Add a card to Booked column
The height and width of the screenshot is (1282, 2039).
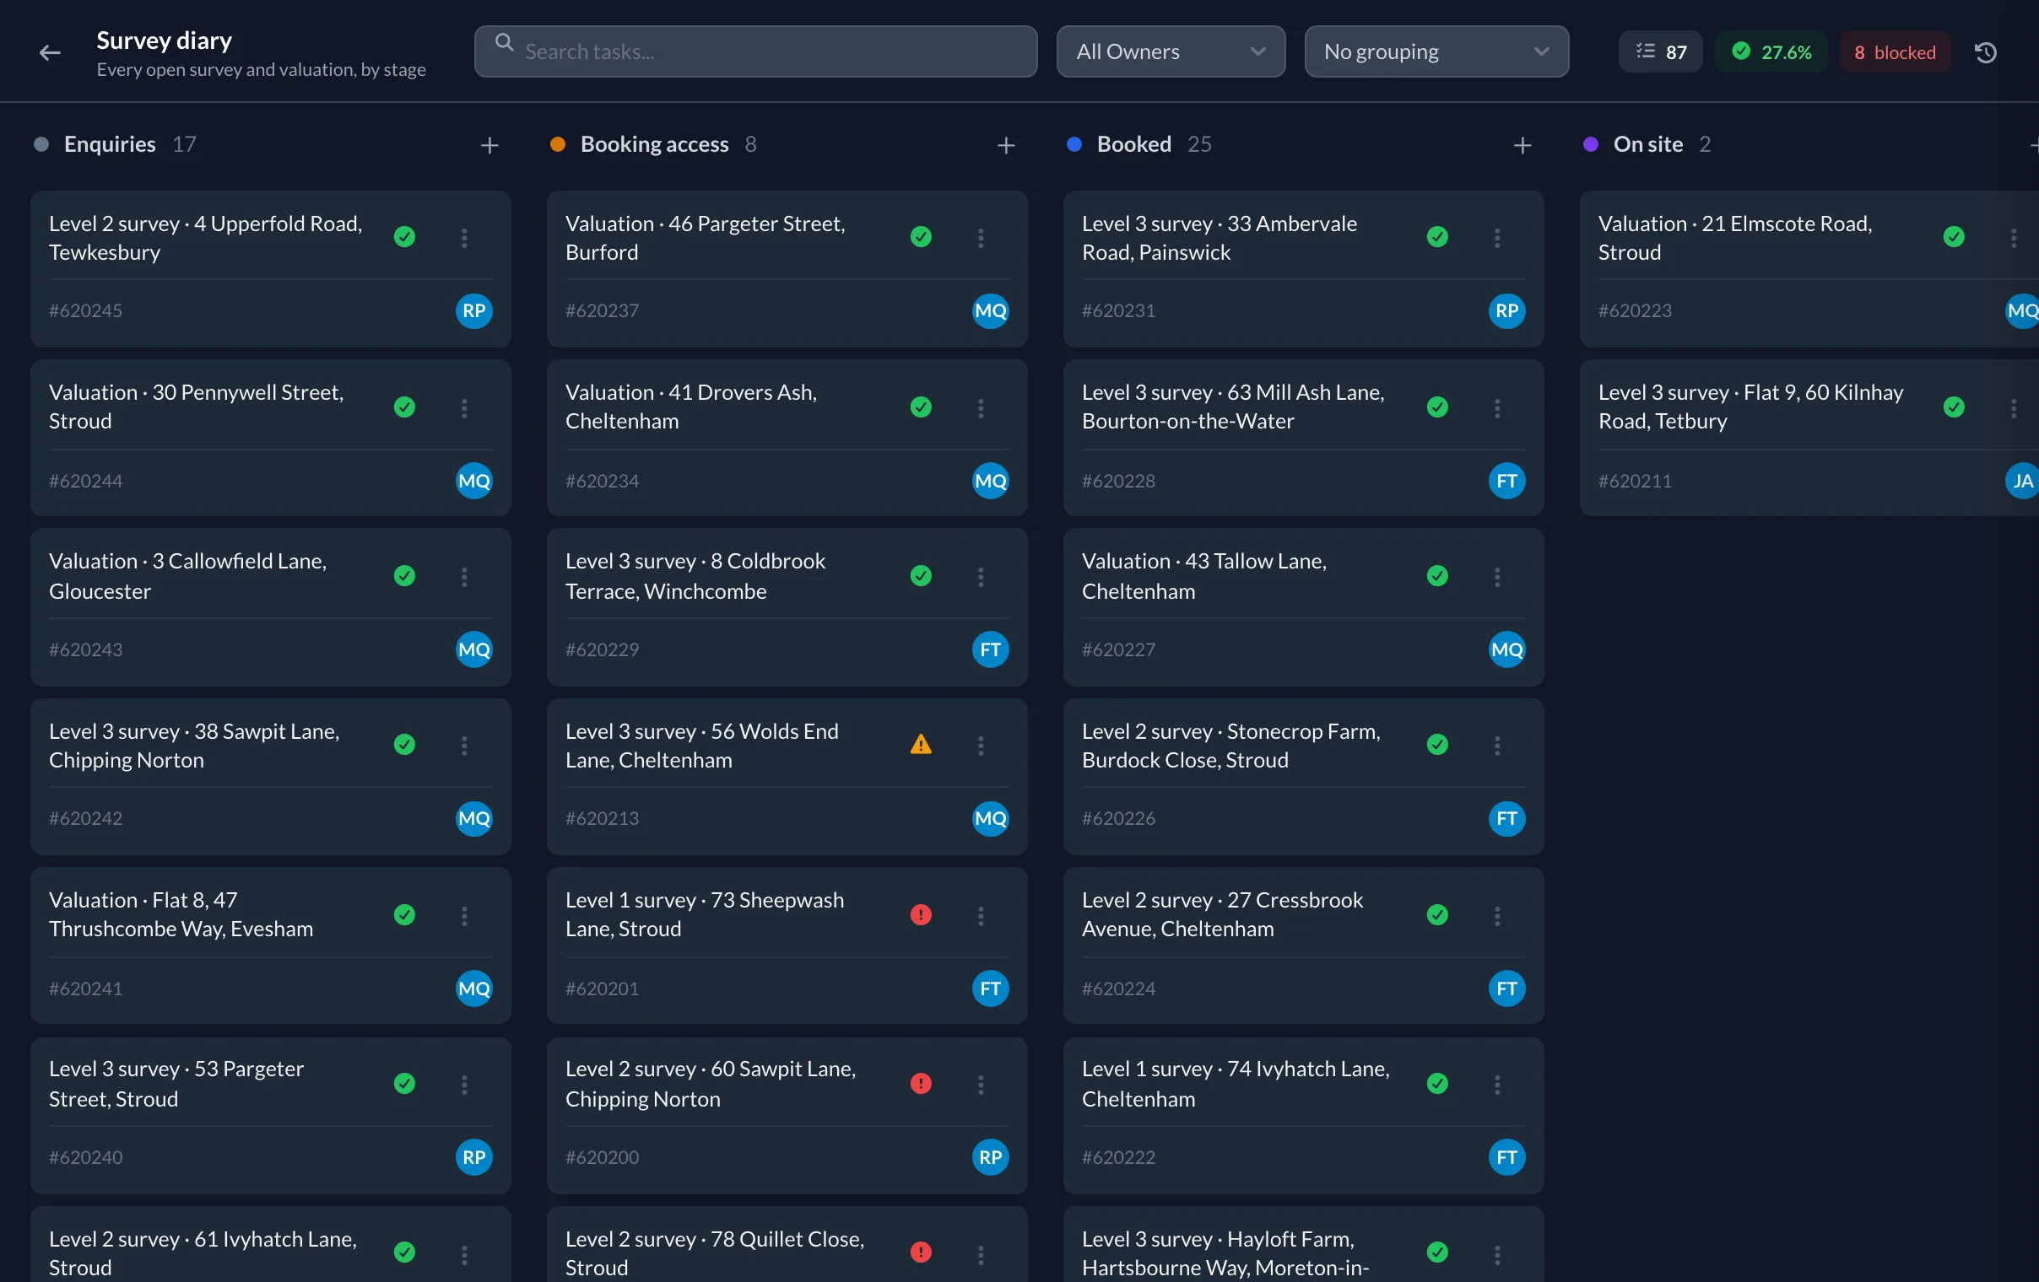coord(1522,146)
